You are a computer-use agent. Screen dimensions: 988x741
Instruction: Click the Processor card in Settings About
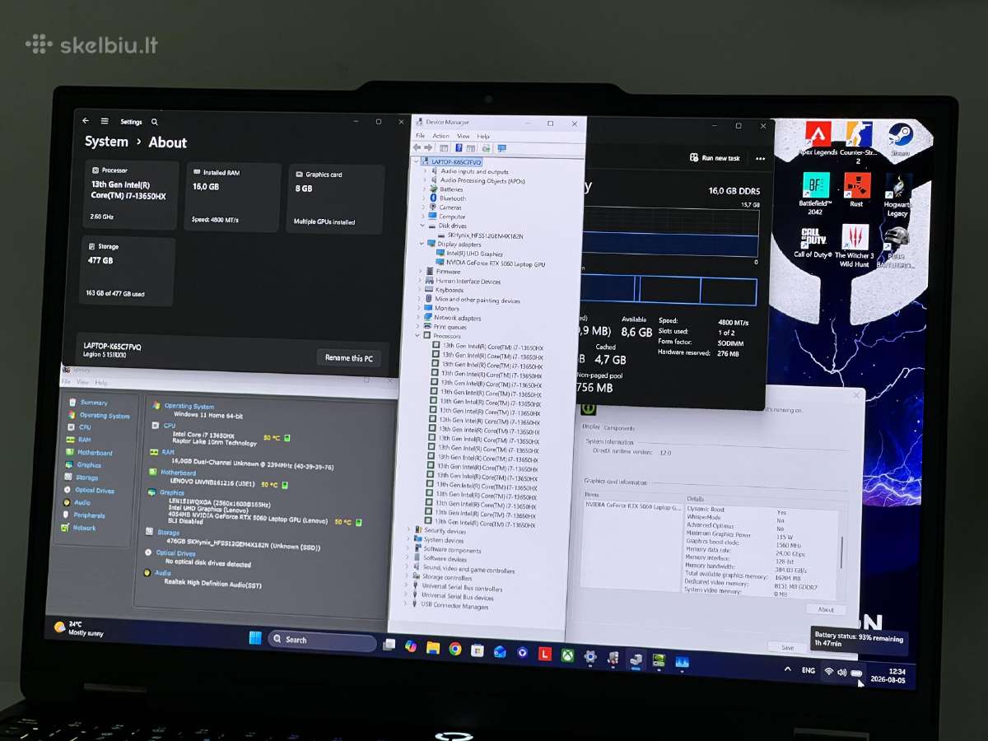(x=132, y=195)
